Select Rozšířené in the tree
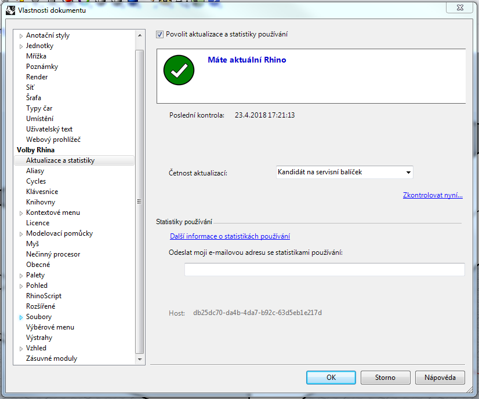 coord(41,306)
